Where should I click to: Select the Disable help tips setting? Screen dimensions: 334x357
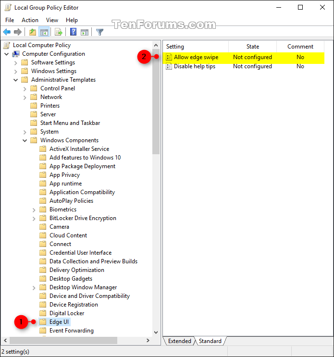pos(244,66)
